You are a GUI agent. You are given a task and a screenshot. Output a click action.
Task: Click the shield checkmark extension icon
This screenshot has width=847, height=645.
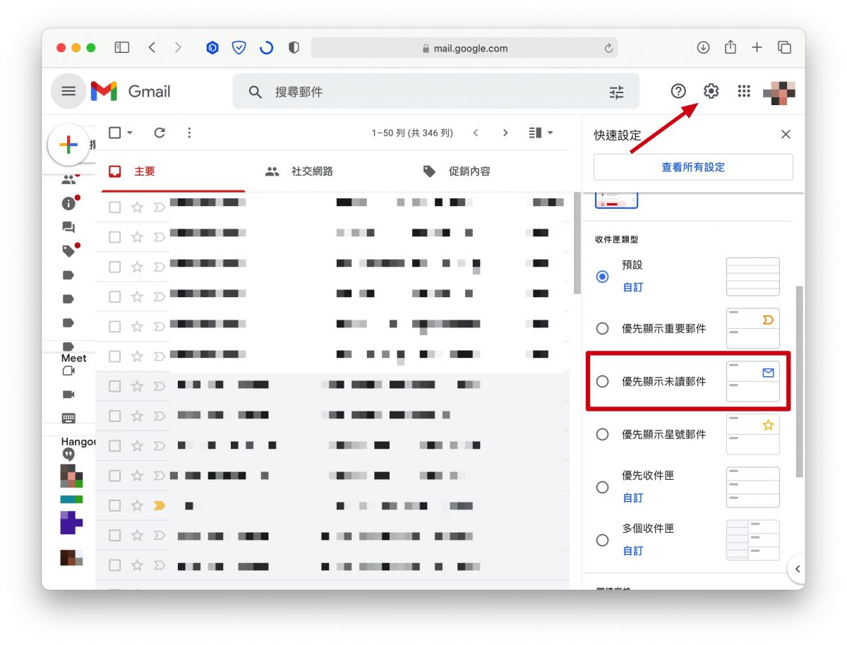pyautogui.click(x=239, y=47)
